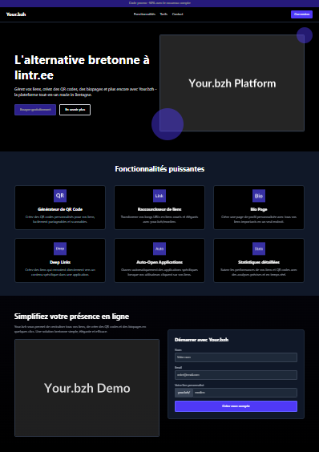The width and height of the screenshot is (319, 452).
Task: Open the Tarifs nav item
Action: (x=164, y=14)
